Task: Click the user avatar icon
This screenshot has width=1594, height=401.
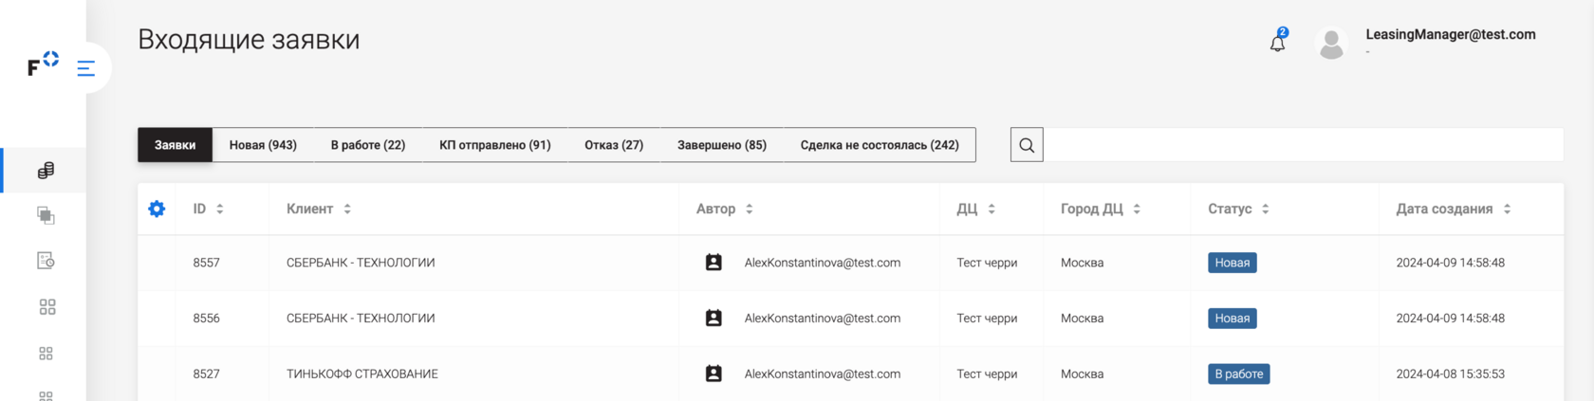Action: [1331, 44]
